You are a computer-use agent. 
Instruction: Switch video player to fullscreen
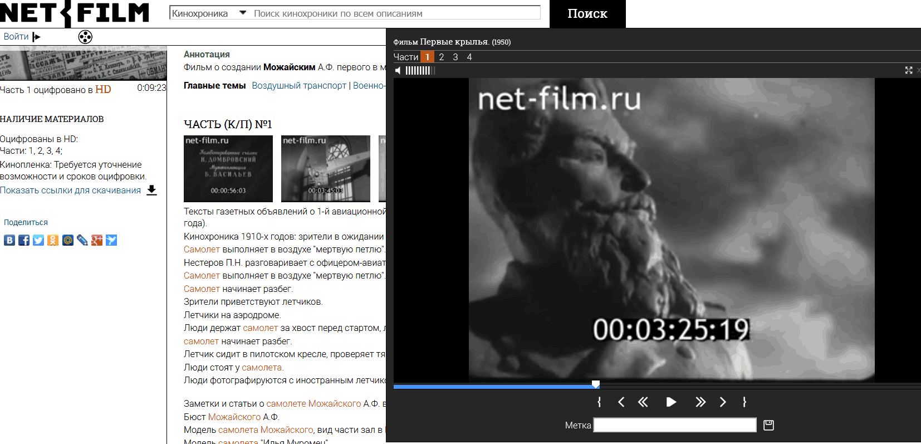coord(909,70)
